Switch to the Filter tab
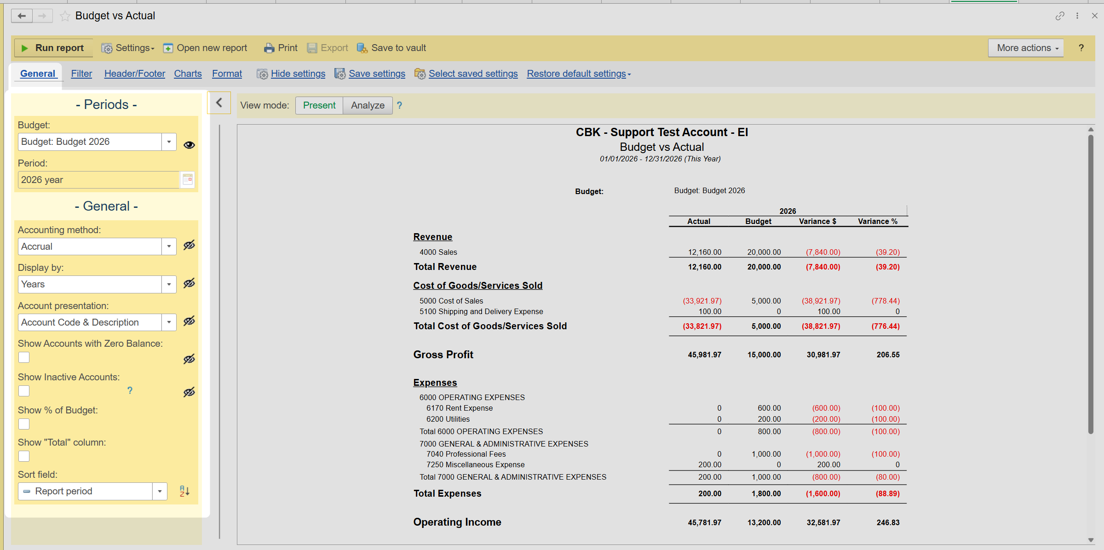This screenshot has height=550, width=1104. 81,74
